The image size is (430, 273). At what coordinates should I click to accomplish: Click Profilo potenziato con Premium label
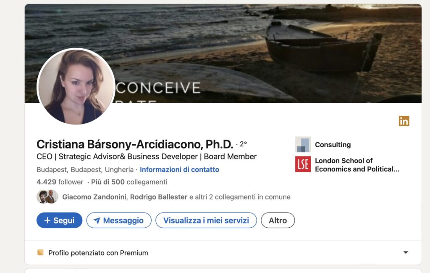point(98,253)
